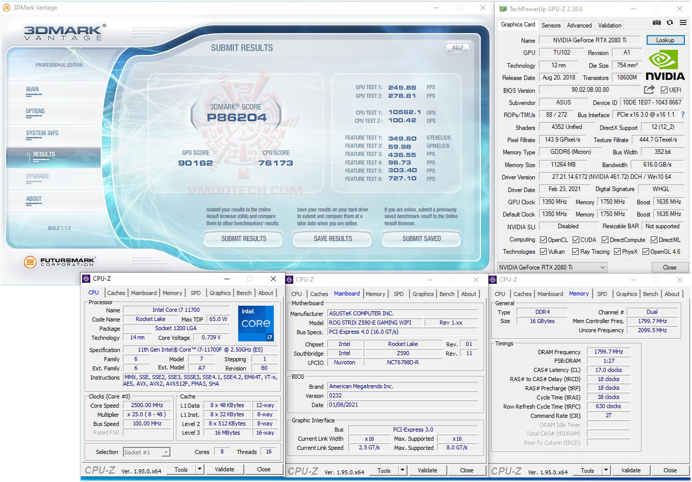Click the Intel Core i7 logo badge
This screenshot has height=482, width=692.
pos(256,324)
